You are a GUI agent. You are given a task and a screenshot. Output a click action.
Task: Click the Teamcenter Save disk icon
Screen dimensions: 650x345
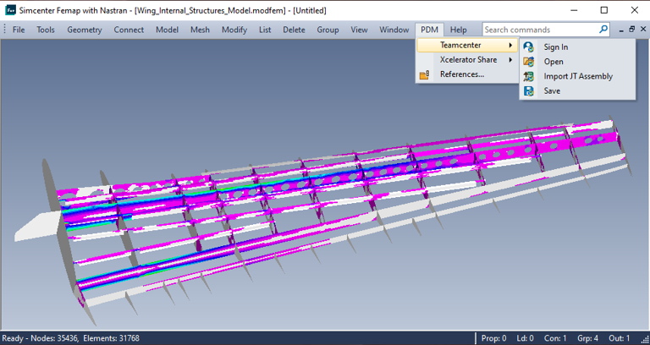coord(528,91)
